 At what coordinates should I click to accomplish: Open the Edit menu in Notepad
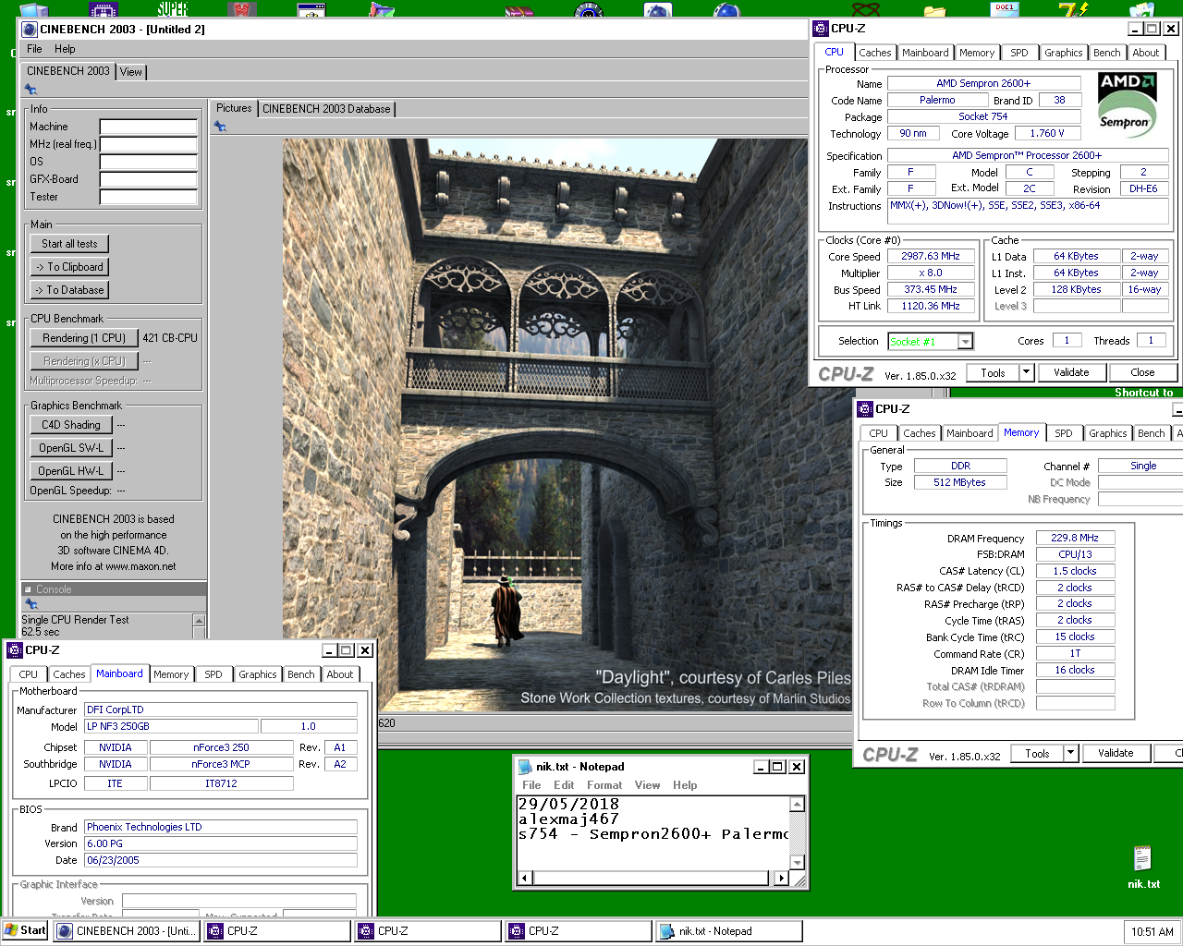564,785
